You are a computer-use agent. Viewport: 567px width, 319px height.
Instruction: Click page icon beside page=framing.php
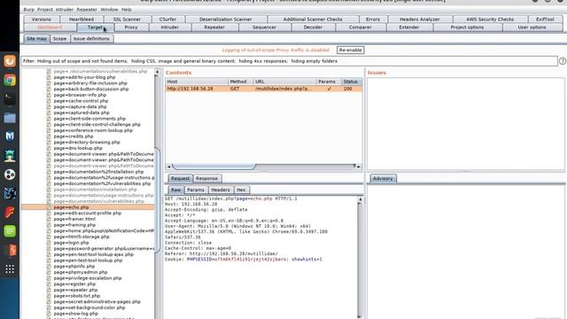(49, 225)
